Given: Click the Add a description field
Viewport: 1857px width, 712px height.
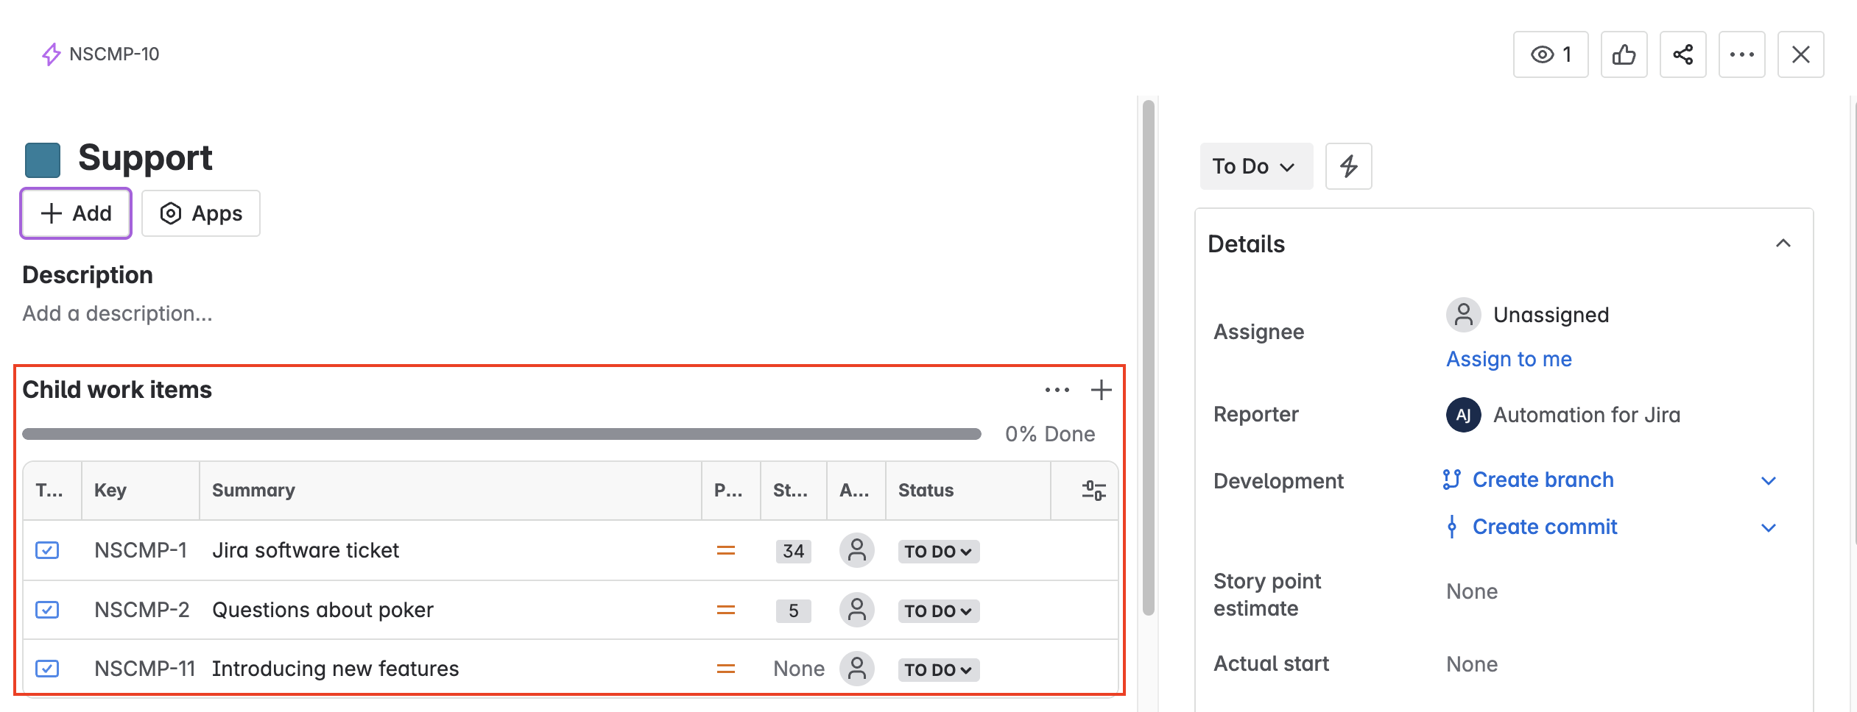Looking at the screenshot, I should (118, 313).
